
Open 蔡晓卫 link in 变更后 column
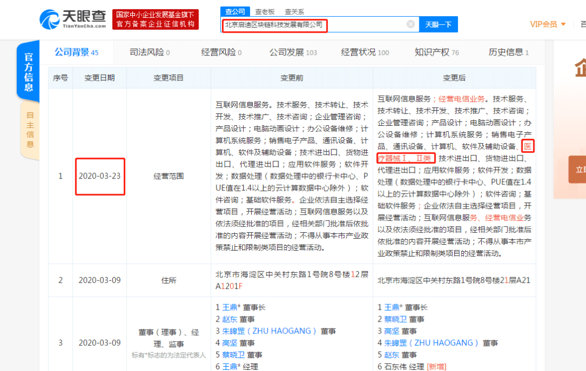(x=396, y=319)
